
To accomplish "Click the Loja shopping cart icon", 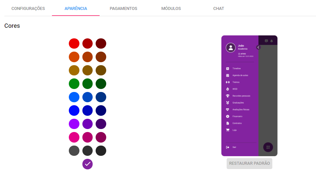I will [x=228, y=130].
